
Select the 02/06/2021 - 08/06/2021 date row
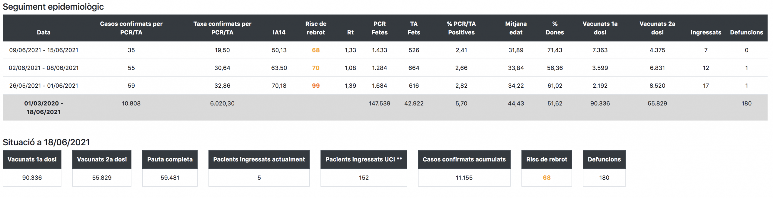(43, 68)
